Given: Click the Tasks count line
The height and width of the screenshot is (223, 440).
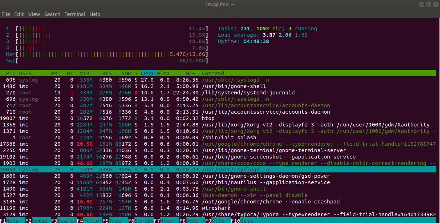Looking at the screenshot, I should (x=267, y=28).
